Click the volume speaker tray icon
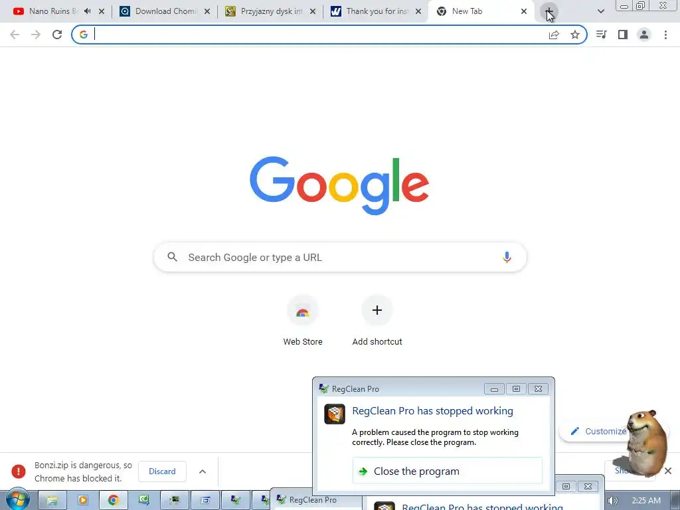The height and width of the screenshot is (510, 680). point(612,501)
